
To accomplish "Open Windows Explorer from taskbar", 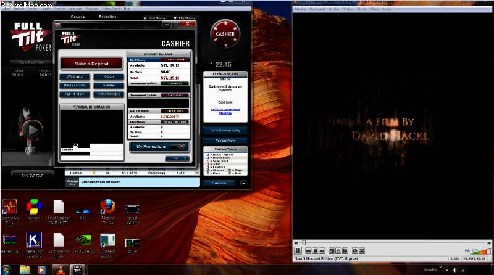I will coord(25,269).
